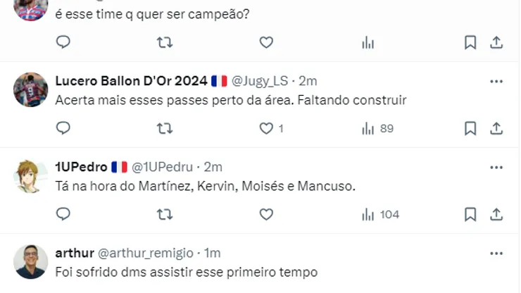The width and height of the screenshot is (521, 293).
Task: Open the @Jugy_LS profile handle
Action: [261, 81]
